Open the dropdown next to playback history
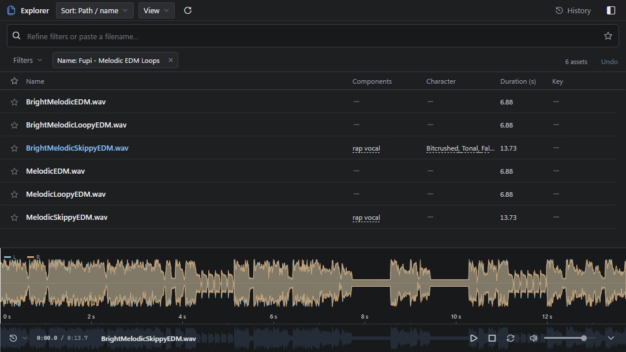Viewport: 626px width, 352px height. click(25, 338)
